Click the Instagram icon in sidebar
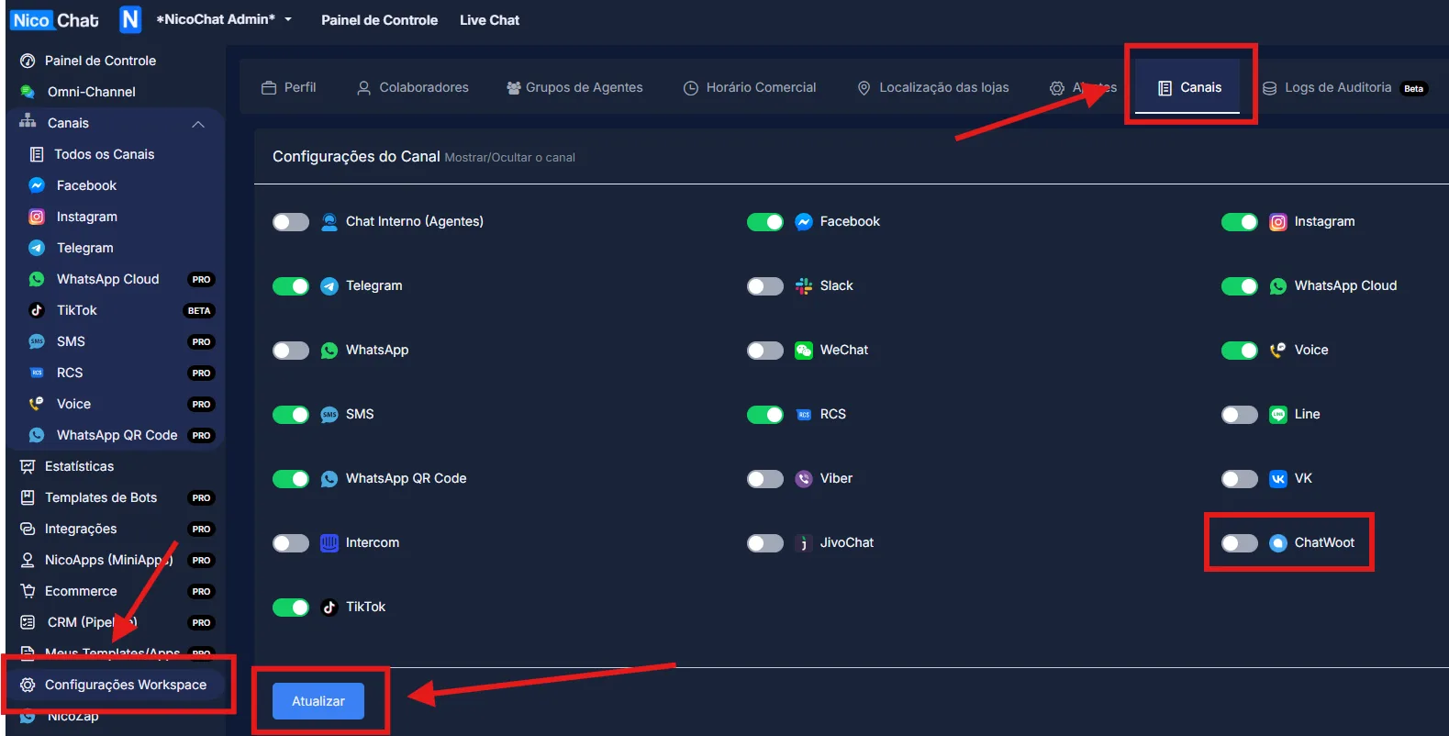 [x=37, y=217]
